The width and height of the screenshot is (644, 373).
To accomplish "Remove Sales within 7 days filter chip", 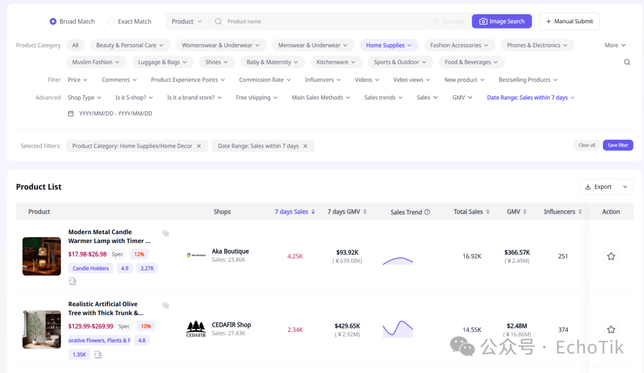I will click(305, 146).
